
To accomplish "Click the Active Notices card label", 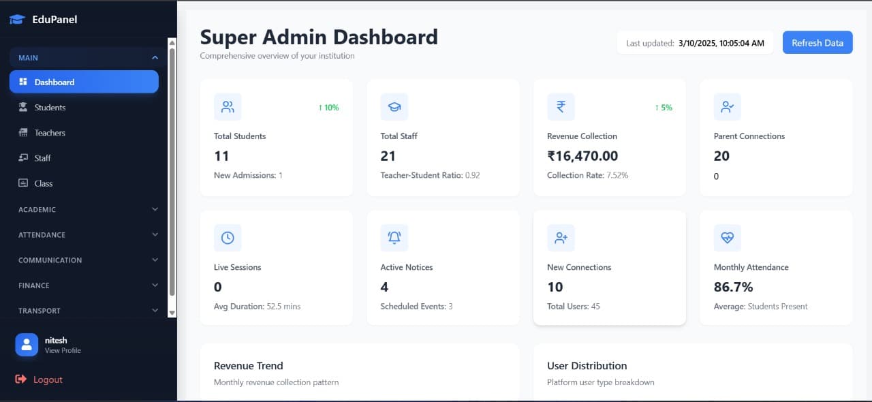I will pyautogui.click(x=407, y=267).
